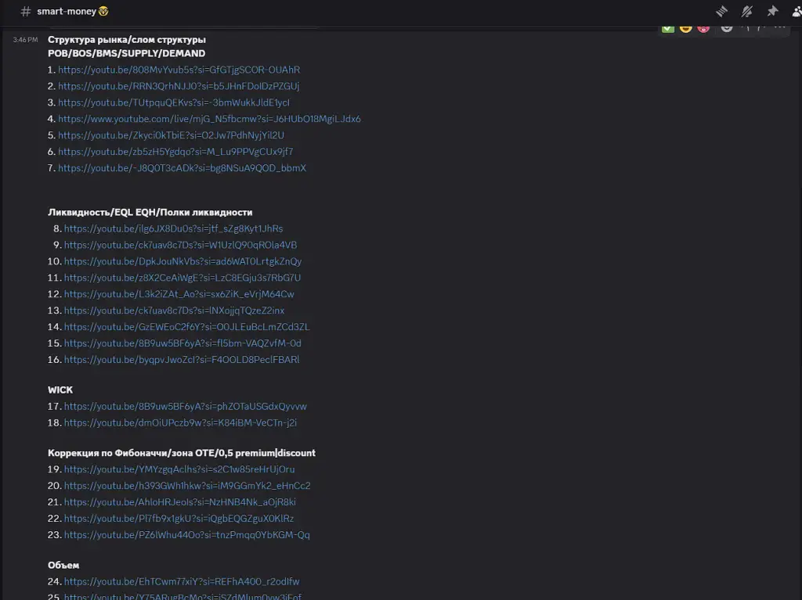The width and height of the screenshot is (802, 600).
Task: Toggle the member list people icon
Action: (x=797, y=11)
